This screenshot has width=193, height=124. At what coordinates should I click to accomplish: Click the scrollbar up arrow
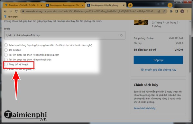pyautogui.click(x=190, y=22)
